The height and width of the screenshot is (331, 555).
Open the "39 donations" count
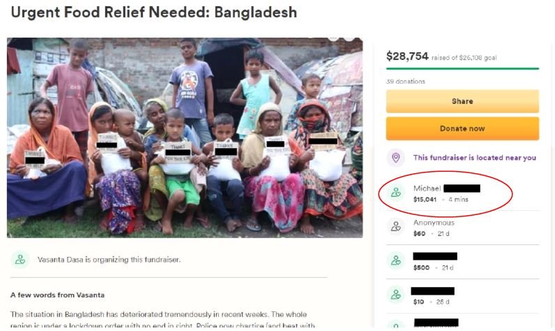tap(406, 82)
